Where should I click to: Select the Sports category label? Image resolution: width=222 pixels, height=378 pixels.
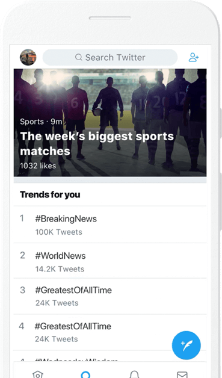pos(32,122)
